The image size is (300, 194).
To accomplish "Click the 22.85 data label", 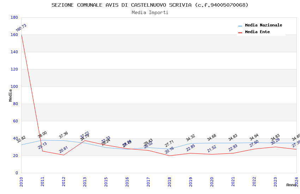I will point(191,148).
